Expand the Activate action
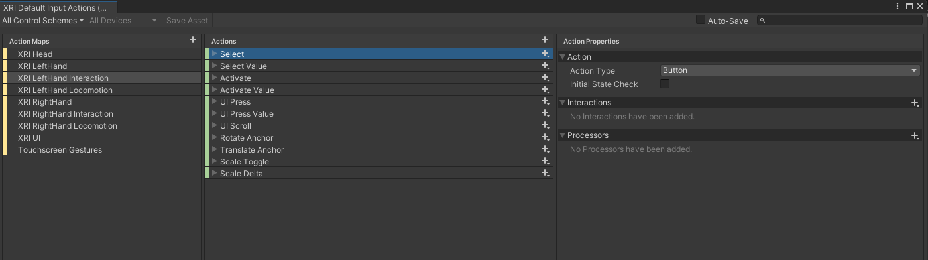This screenshot has width=928, height=260. pyautogui.click(x=214, y=78)
